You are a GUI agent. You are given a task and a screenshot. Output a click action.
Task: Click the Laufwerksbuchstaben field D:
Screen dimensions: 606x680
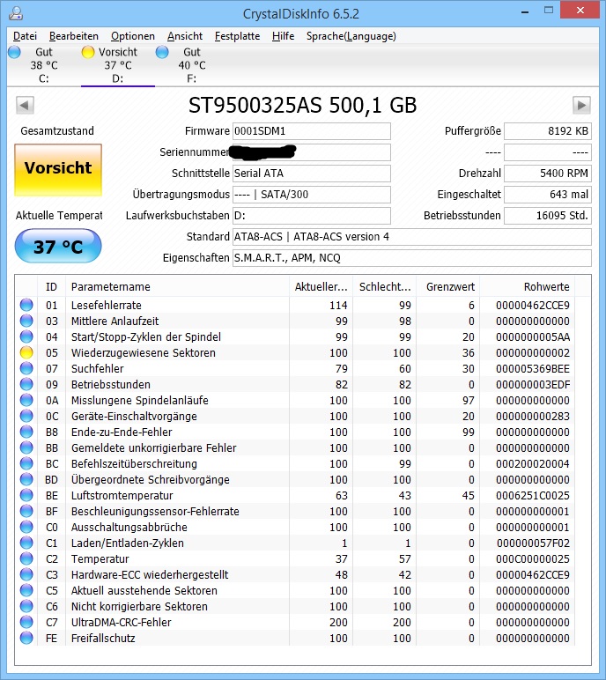[x=312, y=216]
